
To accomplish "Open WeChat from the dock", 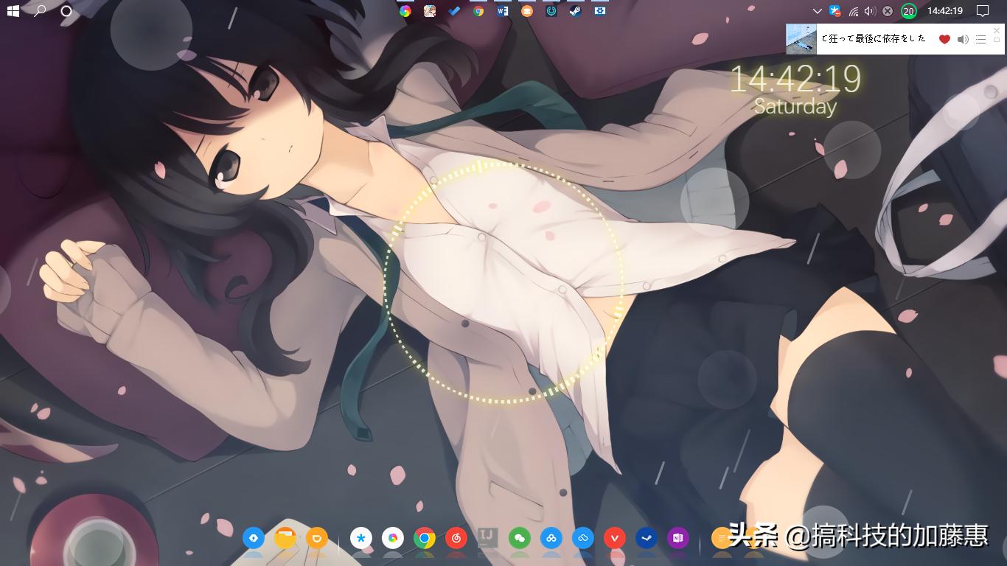I will click(520, 538).
